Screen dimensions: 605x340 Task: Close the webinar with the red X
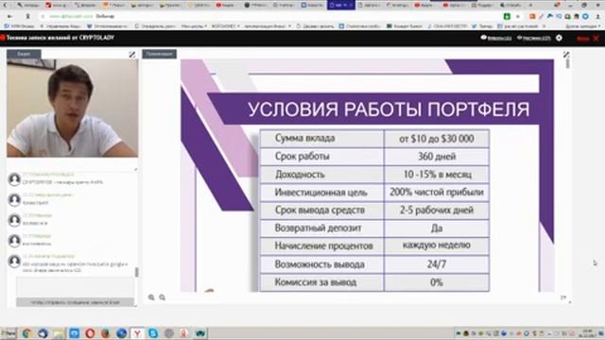596,38
